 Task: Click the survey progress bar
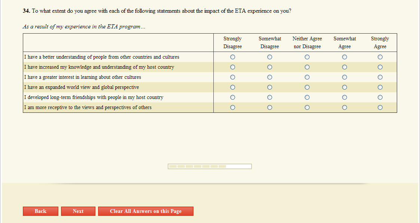[x=210, y=166]
